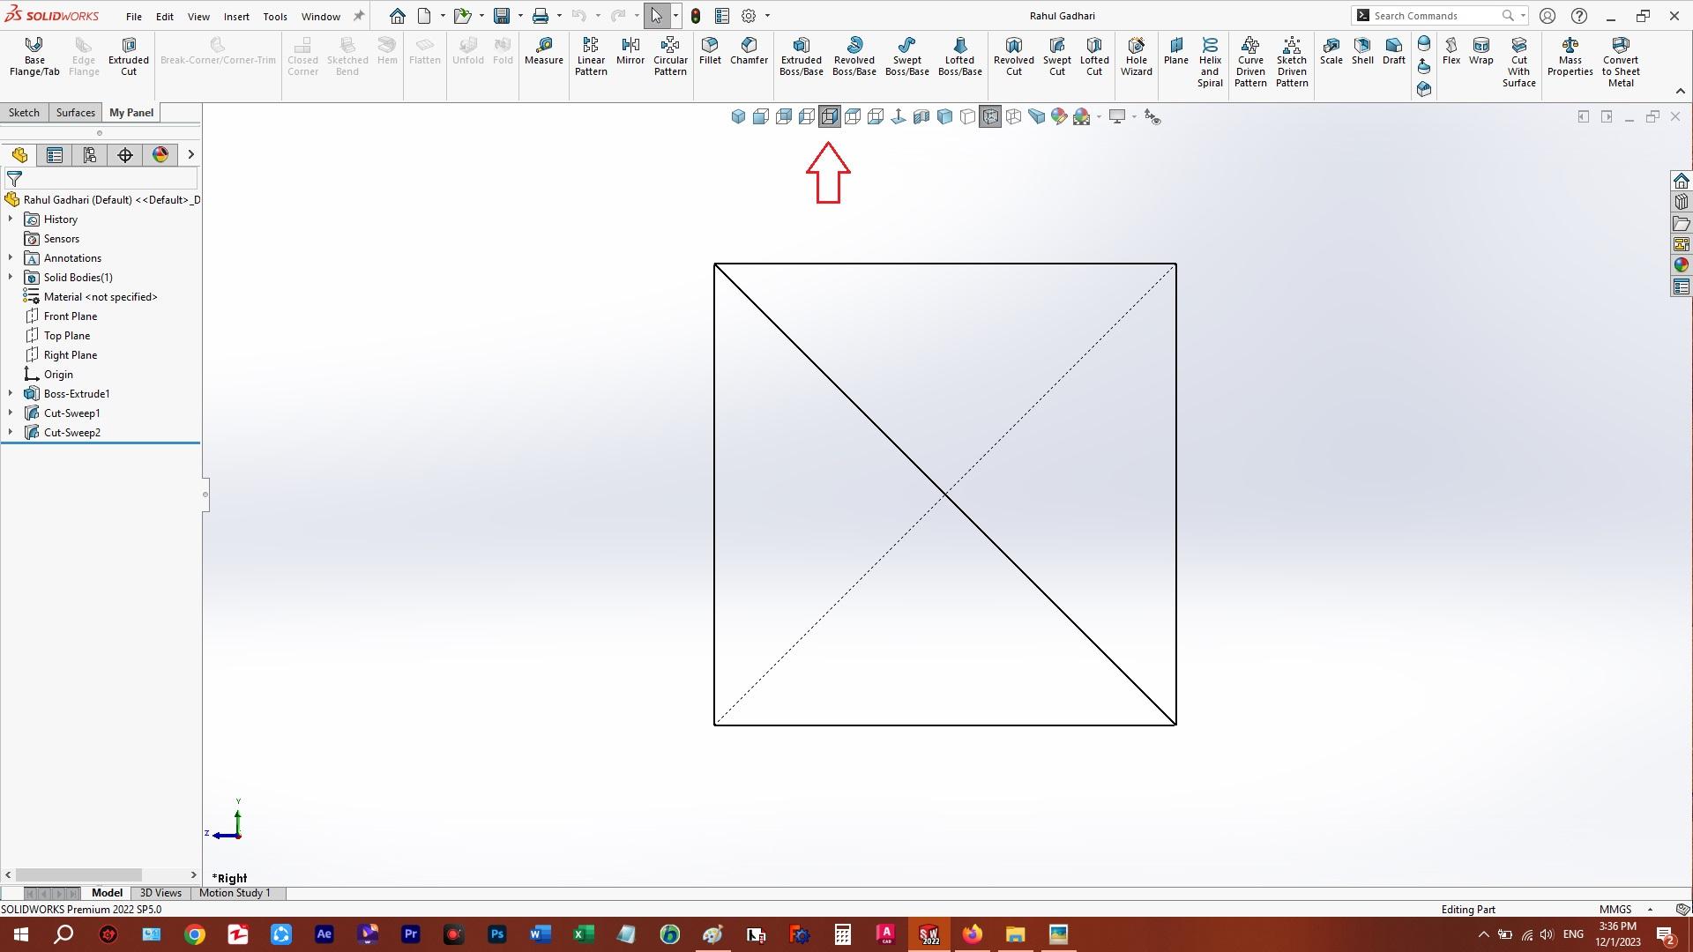Click Edit Appearance color ball icon

1059,116
